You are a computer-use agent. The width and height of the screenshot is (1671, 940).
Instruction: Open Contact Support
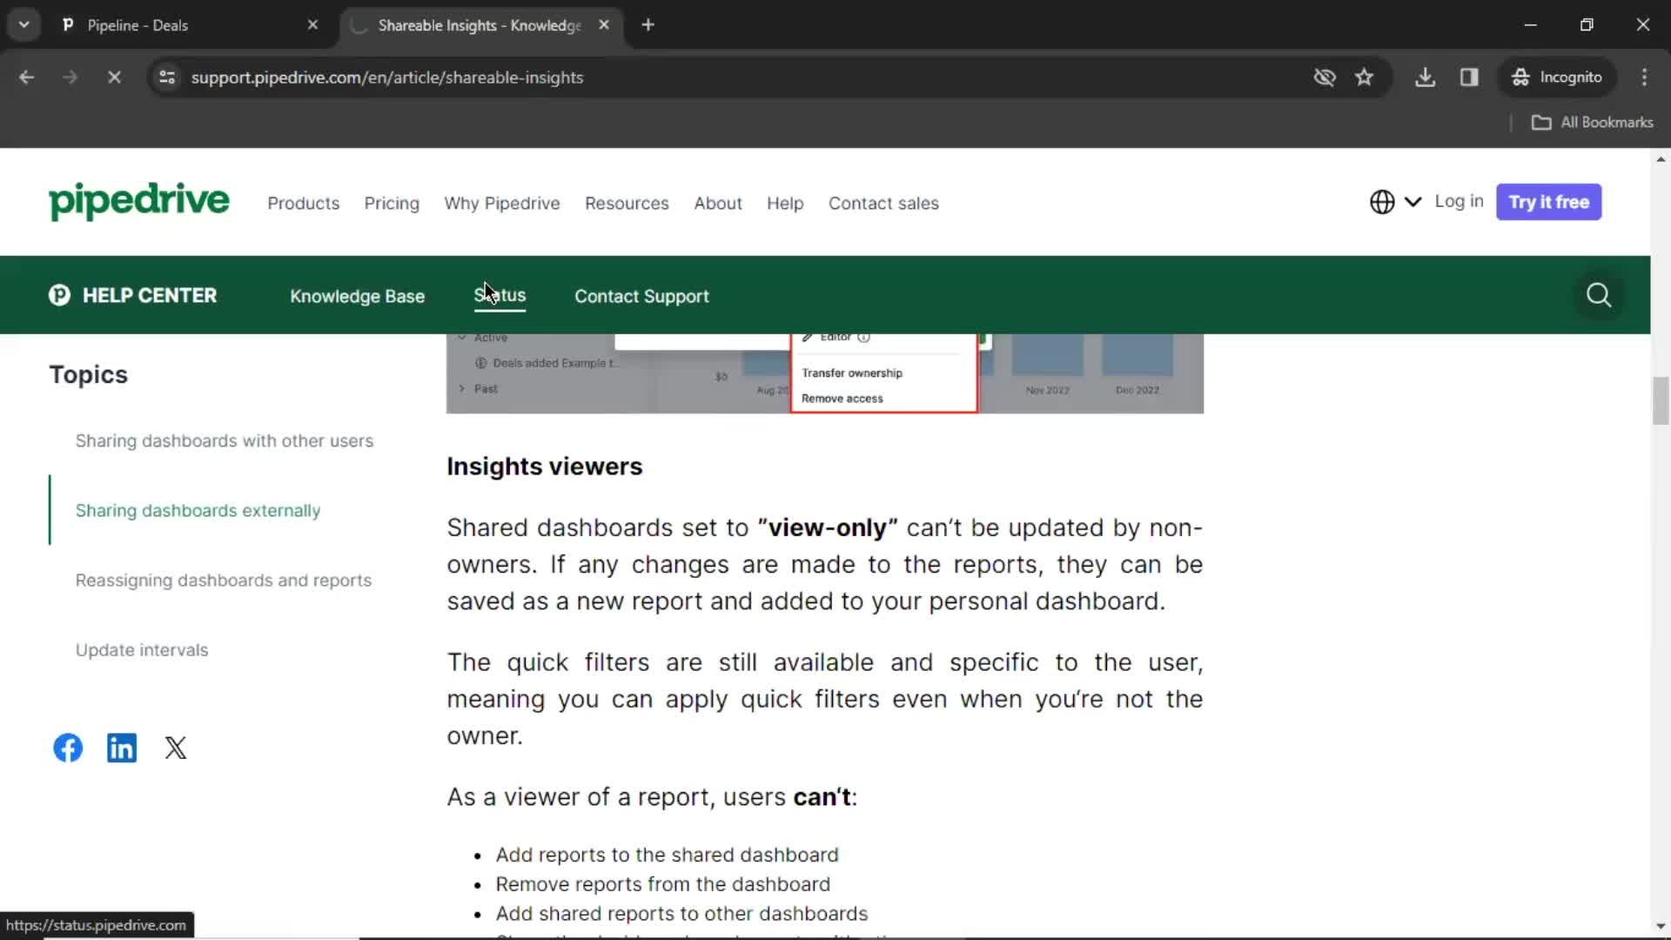(x=641, y=297)
